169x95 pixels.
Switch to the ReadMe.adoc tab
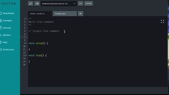[x=65, y=14]
